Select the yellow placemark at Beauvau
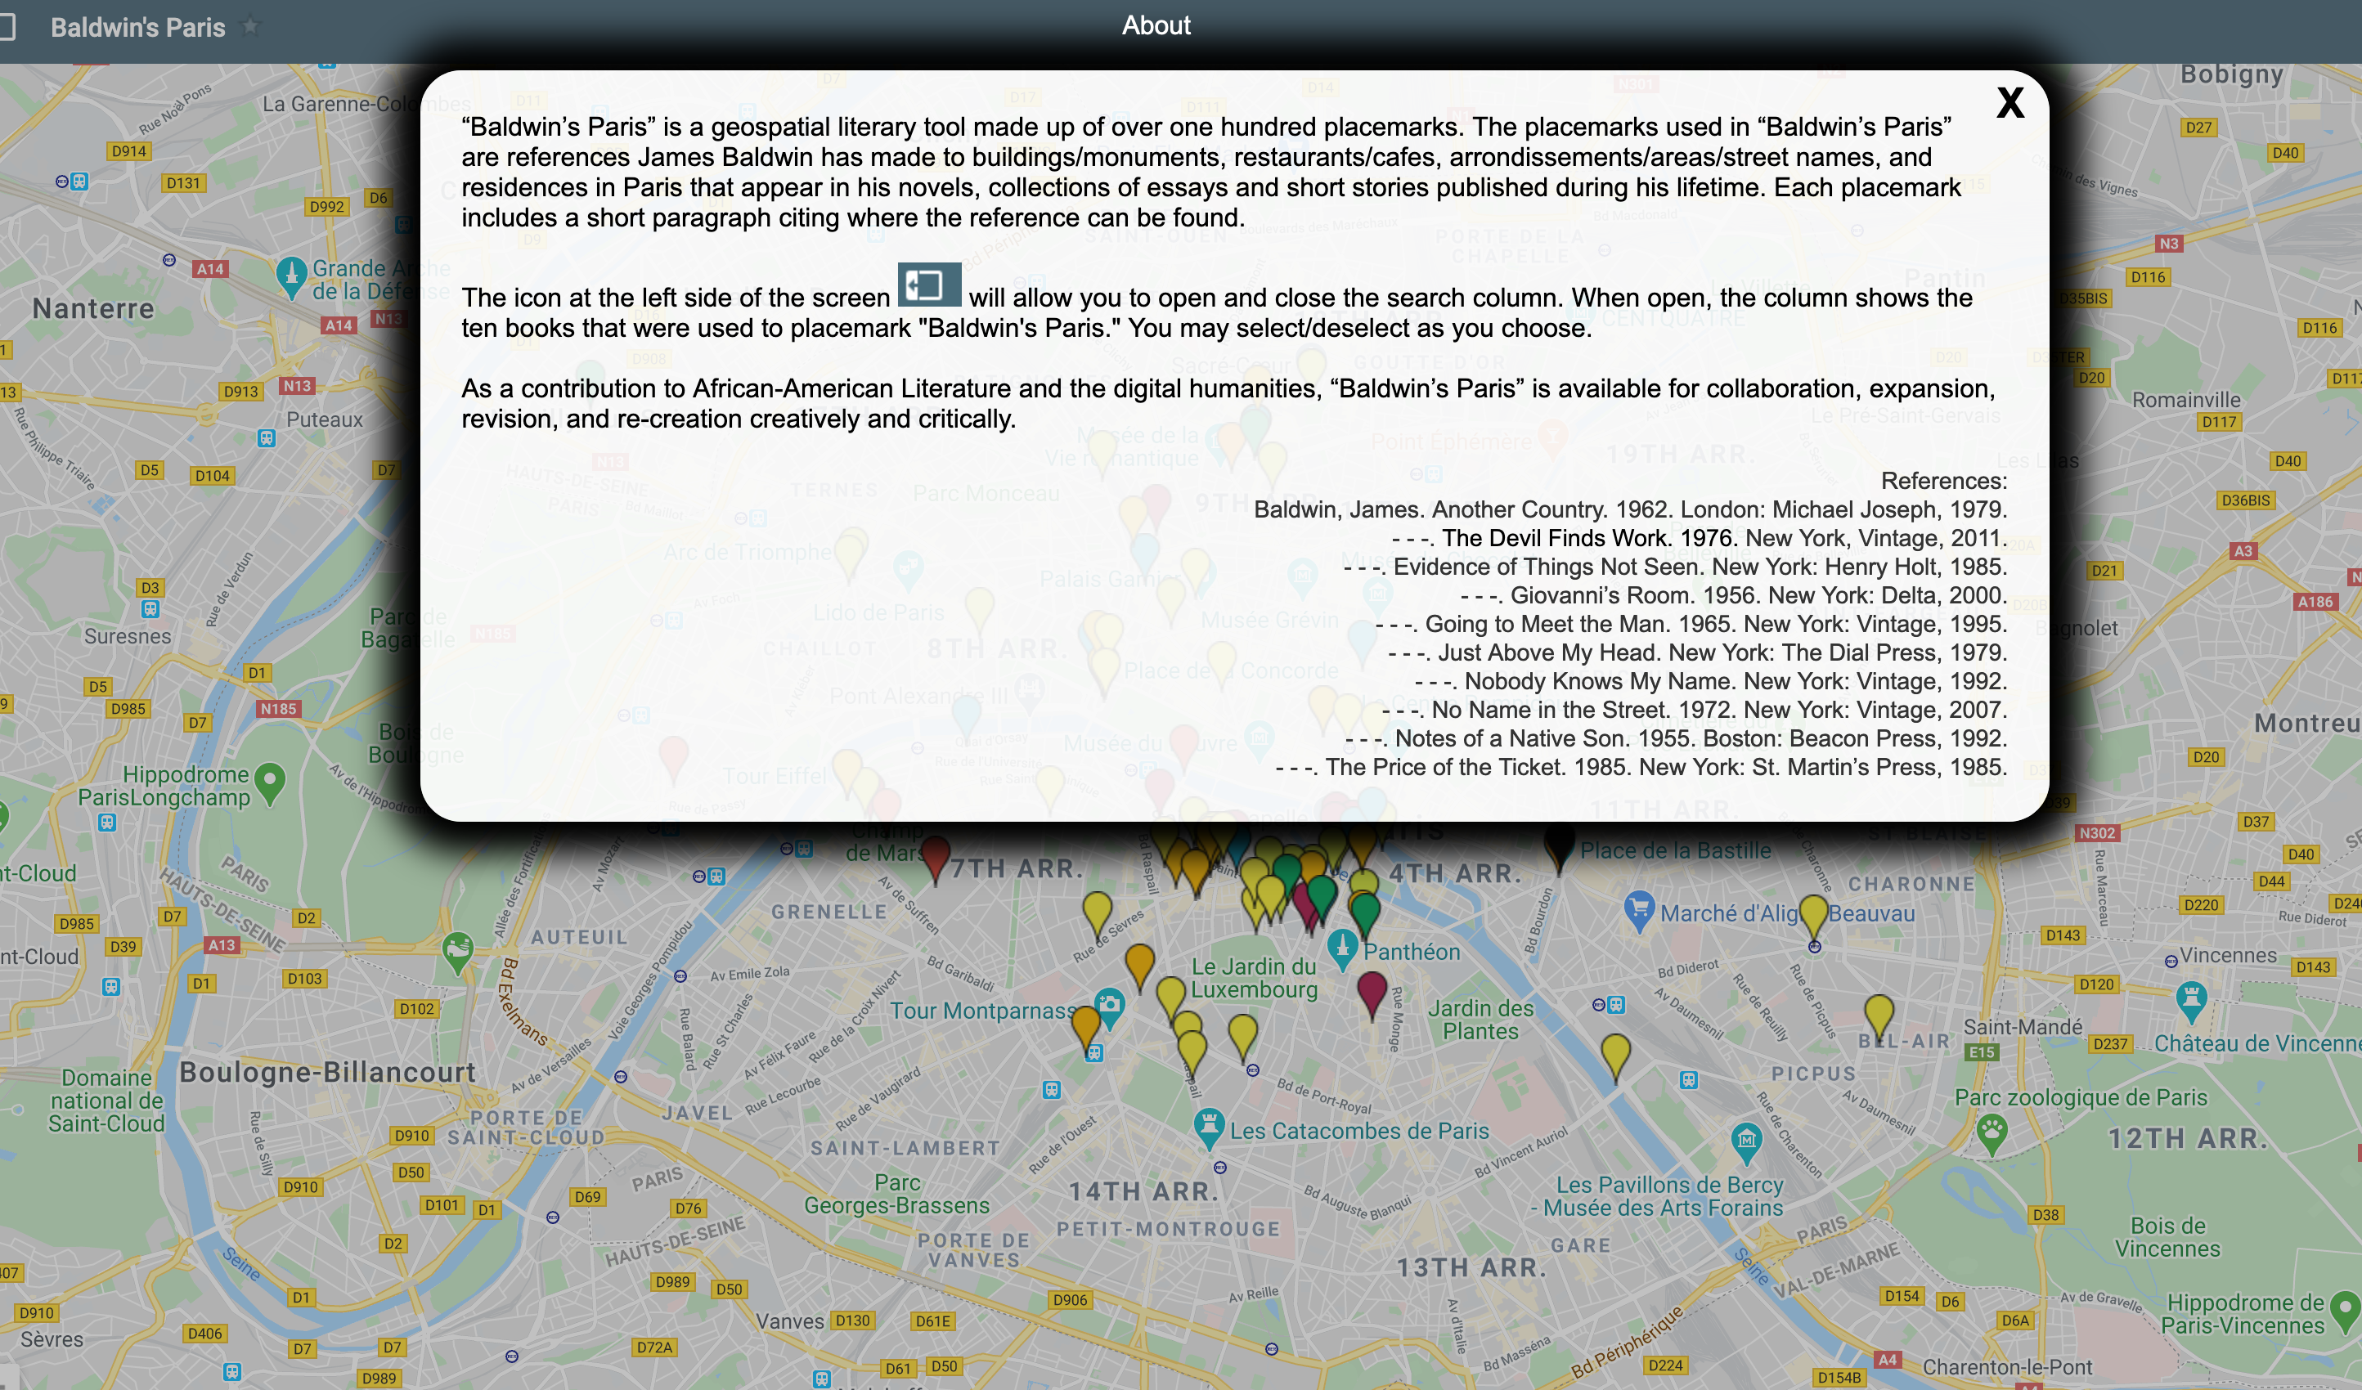Viewport: 2362px width, 1390px height. [x=1814, y=916]
